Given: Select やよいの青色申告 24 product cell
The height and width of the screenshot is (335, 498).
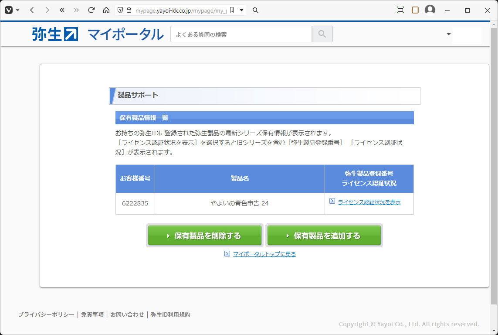Looking at the screenshot, I should coord(240,203).
